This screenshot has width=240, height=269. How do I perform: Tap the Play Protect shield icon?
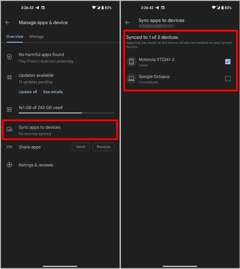pos(9,57)
